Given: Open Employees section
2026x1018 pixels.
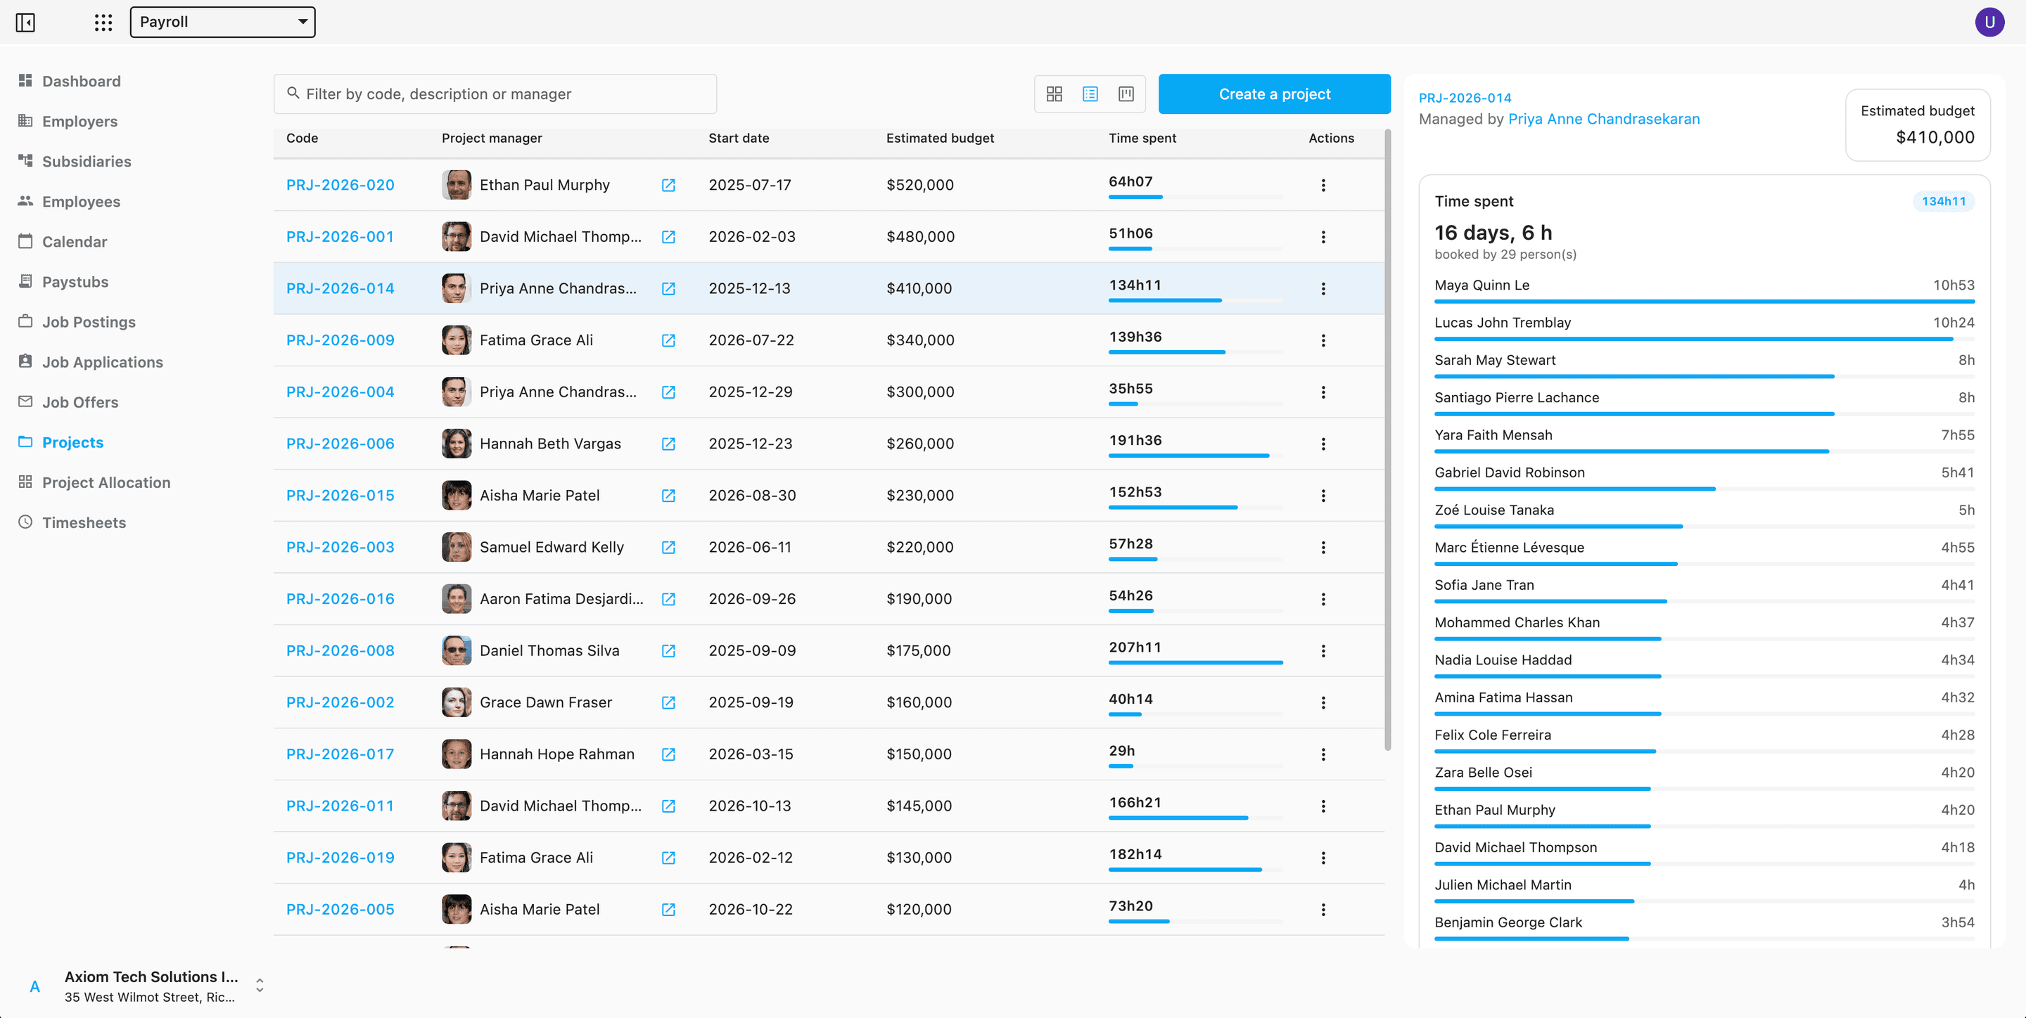Looking at the screenshot, I should [x=81, y=201].
